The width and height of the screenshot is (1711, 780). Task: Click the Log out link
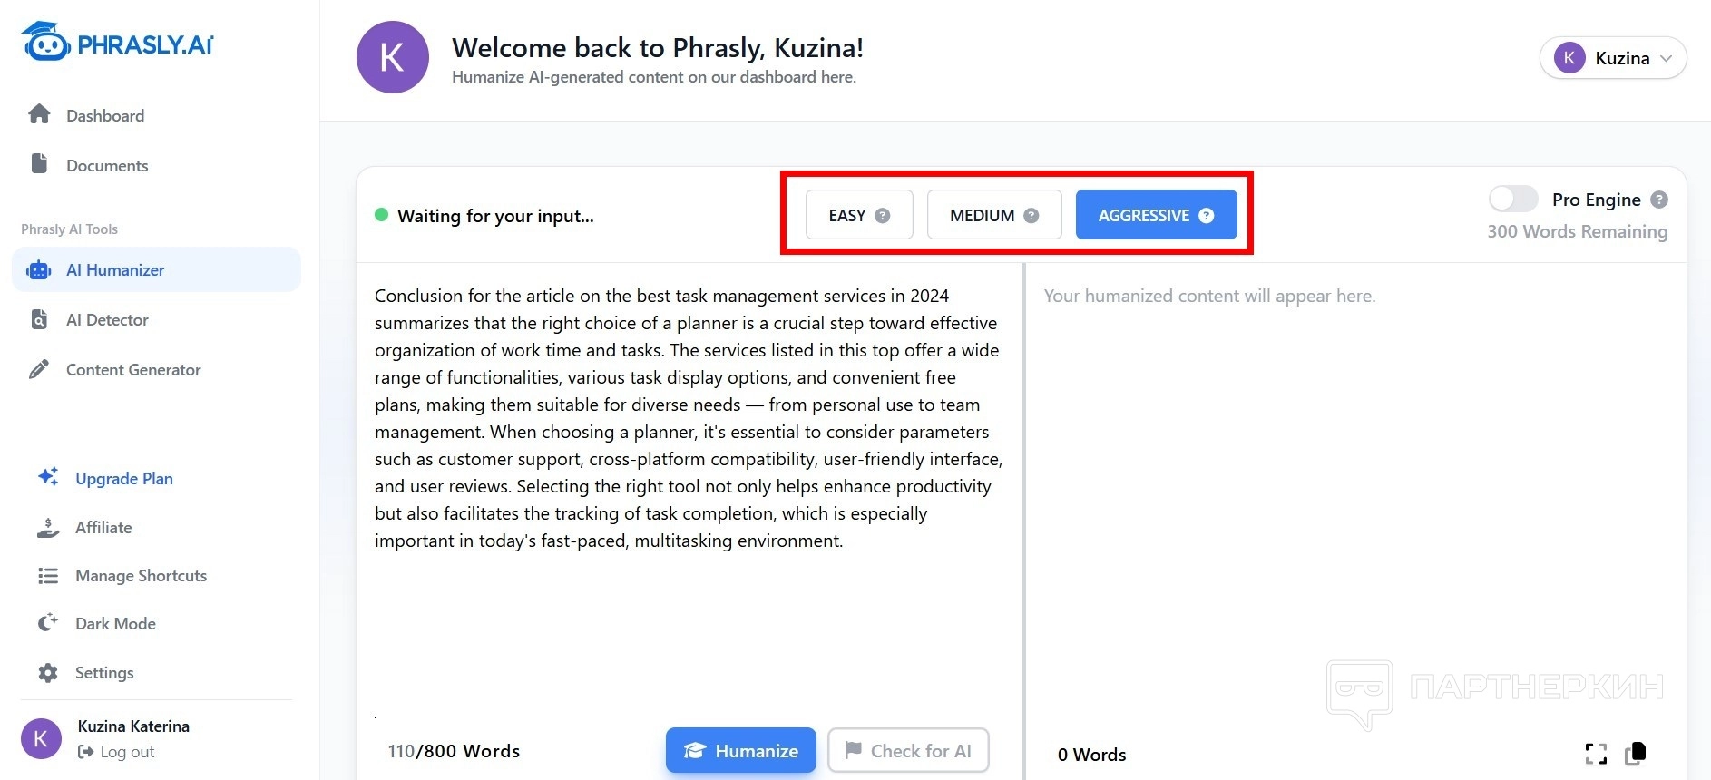(126, 752)
